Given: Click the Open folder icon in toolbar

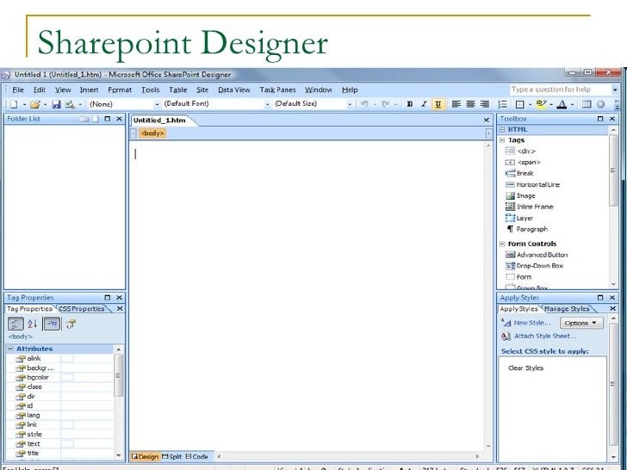Looking at the screenshot, I should click(34, 104).
